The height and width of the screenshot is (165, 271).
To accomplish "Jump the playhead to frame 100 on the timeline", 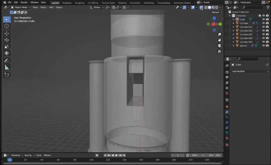I will pyautogui.click(x=91, y=160).
